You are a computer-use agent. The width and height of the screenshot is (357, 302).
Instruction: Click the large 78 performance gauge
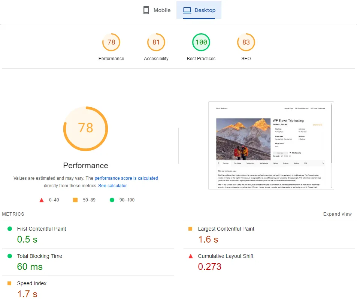(86, 129)
